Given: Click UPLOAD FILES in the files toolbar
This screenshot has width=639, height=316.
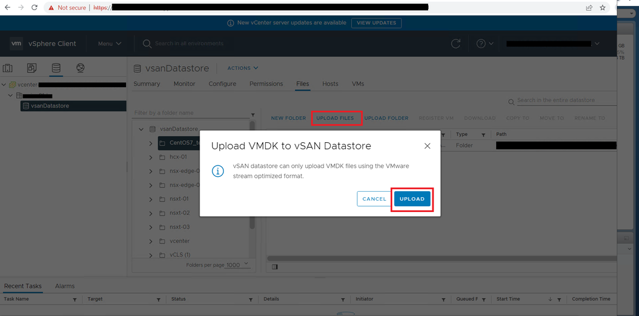Looking at the screenshot, I should click(x=335, y=118).
